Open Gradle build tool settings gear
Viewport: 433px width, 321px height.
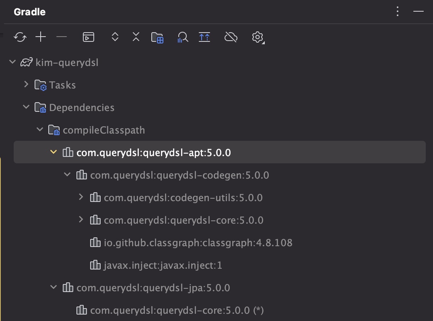pos(258,37)
